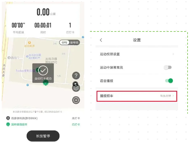
Task: Go back using the arrow beside 设置
Action: pos(101,40)
